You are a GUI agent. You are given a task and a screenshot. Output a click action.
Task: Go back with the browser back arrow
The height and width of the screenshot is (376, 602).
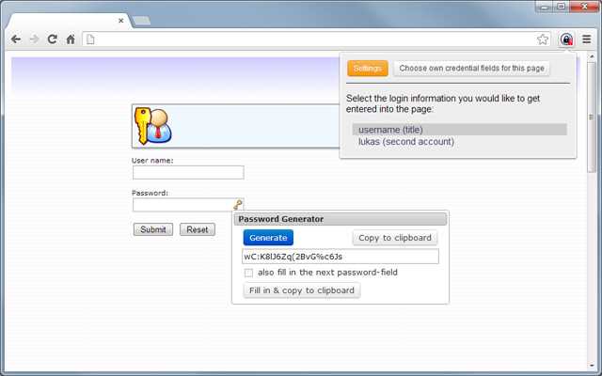click(x=16, y=39)
